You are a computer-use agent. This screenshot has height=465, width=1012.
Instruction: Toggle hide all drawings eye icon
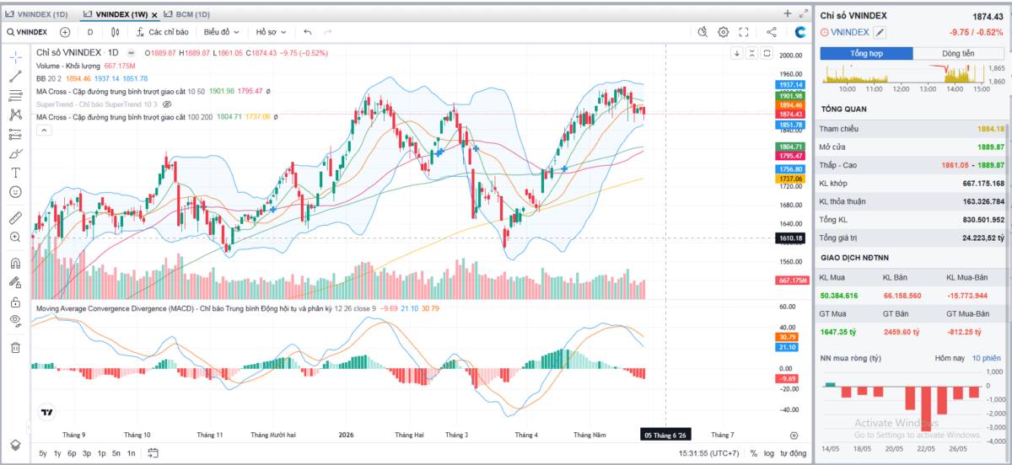[x=15, y=320]
